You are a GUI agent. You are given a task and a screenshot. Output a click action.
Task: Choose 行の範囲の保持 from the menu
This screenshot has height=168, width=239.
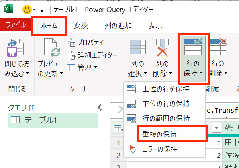point(165,118)
